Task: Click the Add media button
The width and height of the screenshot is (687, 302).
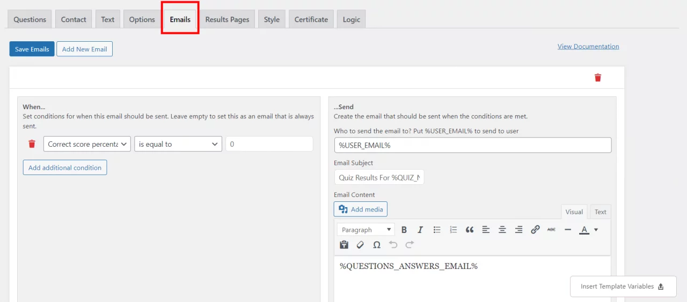Action: [x=360, y=209]
